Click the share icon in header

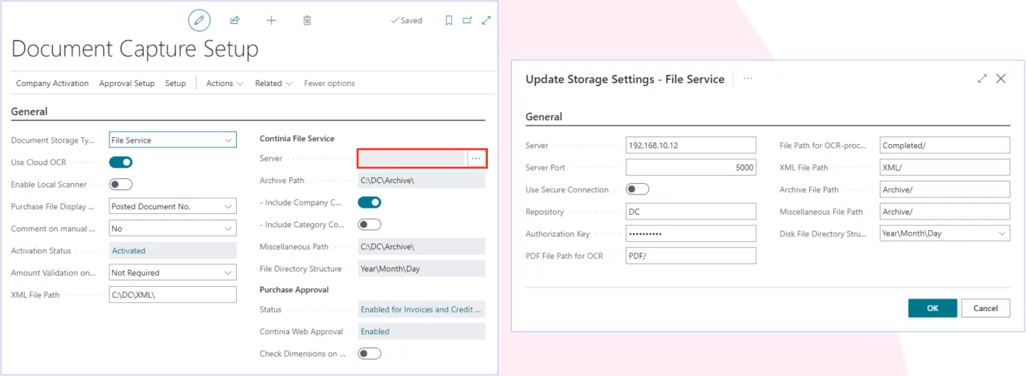pyautogui.click(x=235, y=20)
